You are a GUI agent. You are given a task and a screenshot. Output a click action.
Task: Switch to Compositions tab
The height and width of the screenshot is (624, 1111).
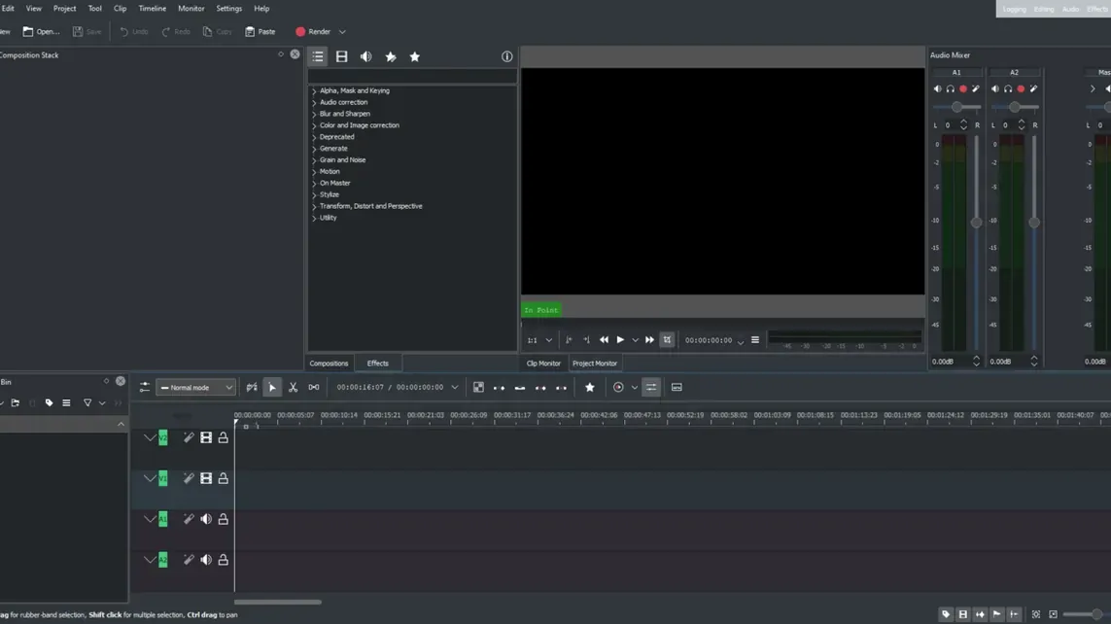coord(329,364)
